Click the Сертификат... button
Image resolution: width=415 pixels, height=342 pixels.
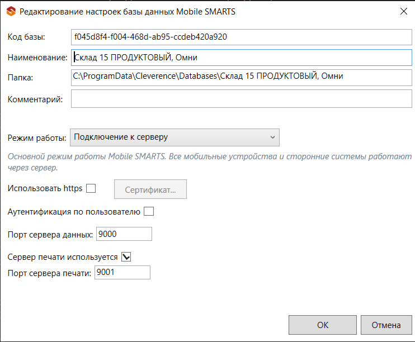[150, 189]
